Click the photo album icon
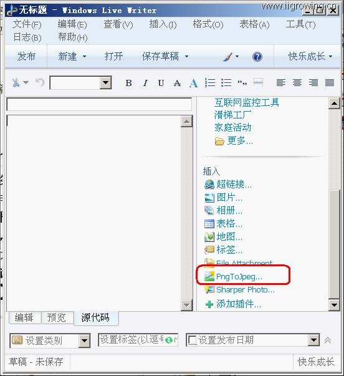Image resolution: width=344 pixels, height=376 pixels. tap(209, 211)
